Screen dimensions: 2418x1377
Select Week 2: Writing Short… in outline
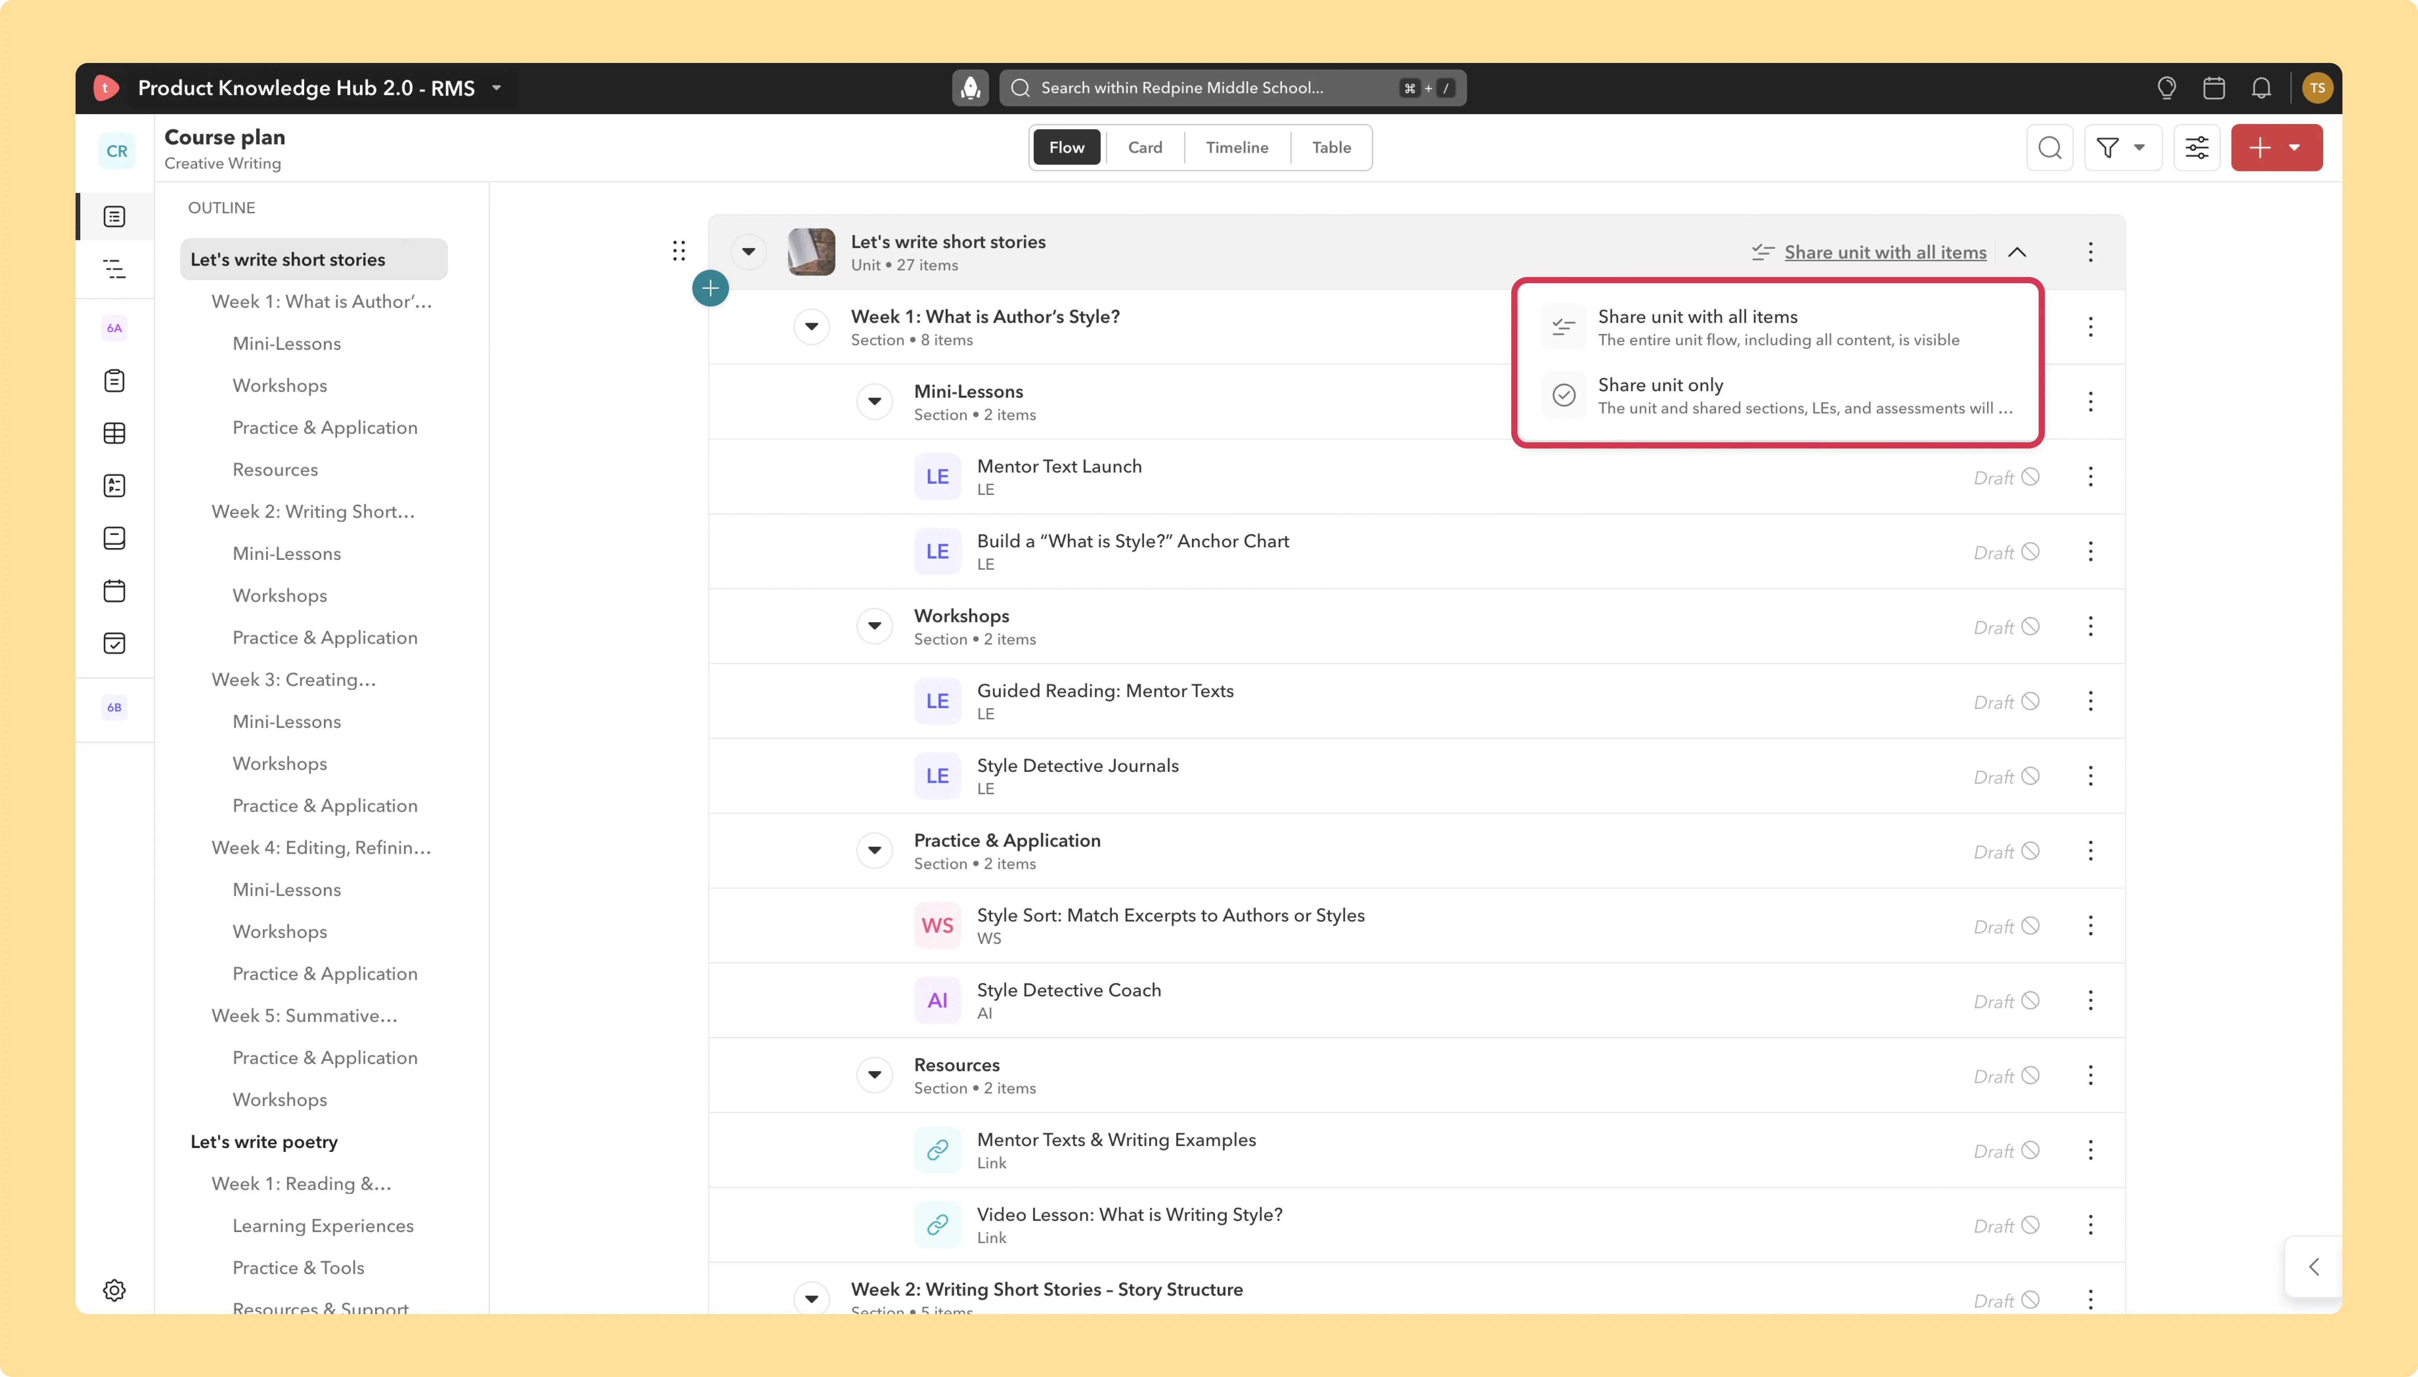313,511
